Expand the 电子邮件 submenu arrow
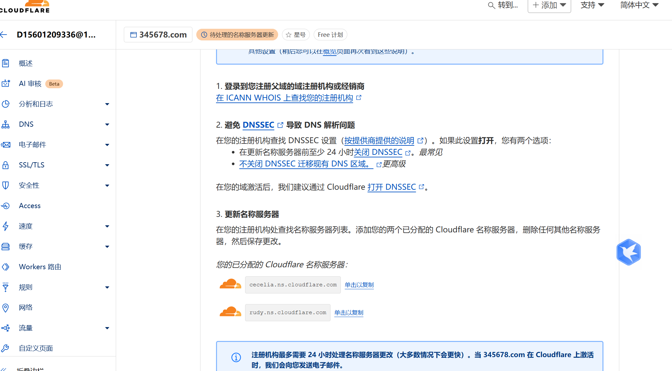Image resolution: width=672 pixels, height=371 pixels. (x=107, y=145)
